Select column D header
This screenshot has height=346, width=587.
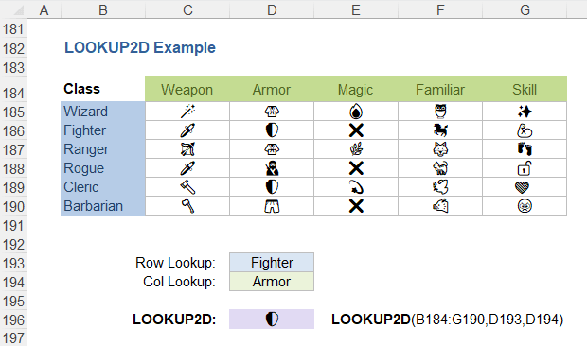[x=272, y=9]
